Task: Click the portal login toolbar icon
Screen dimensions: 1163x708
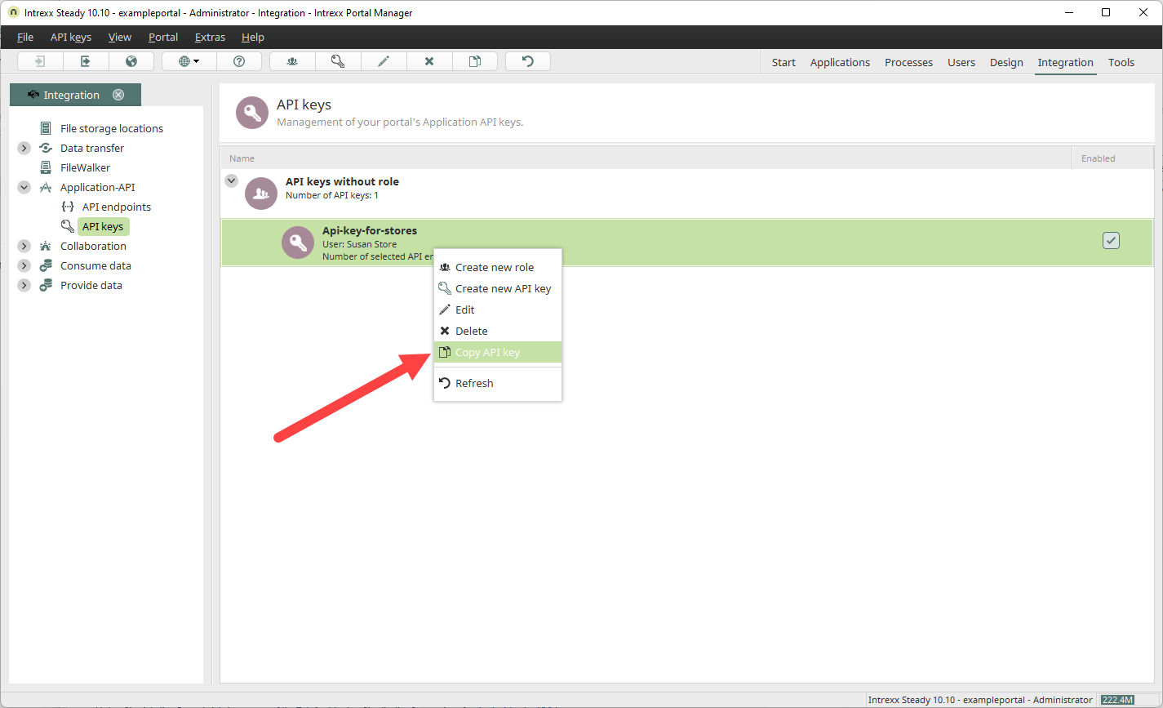Action: (40, 61)
